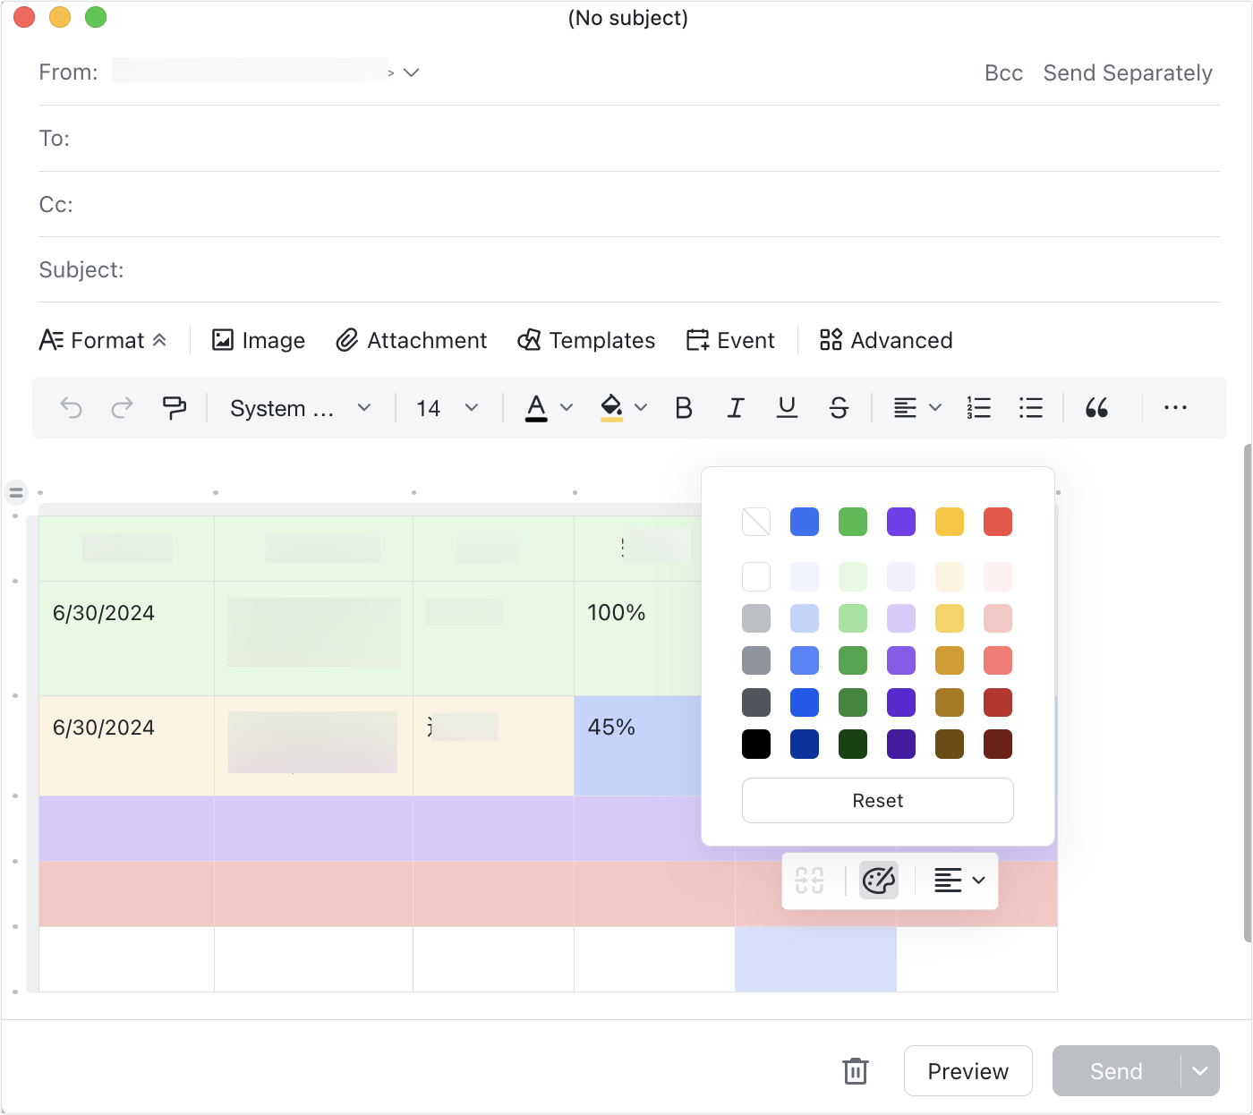Expand the From sender account dropdown
Image resolution: width=1253 pixels, height=1115 pixels.
click(x=412, y=72)
